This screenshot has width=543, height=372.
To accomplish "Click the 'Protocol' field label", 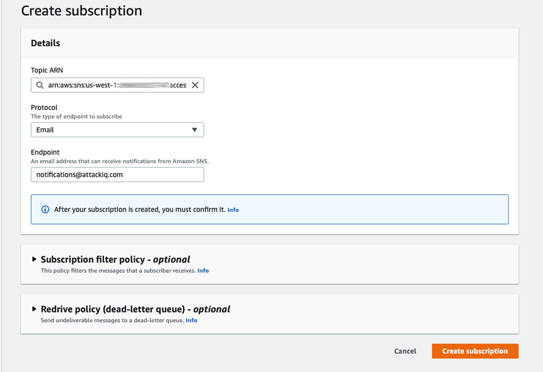I will (44, 107).
